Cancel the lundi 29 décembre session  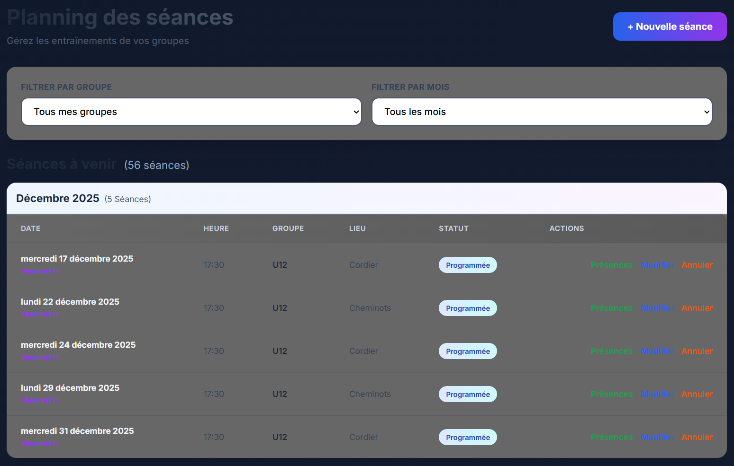coord(697,394)
